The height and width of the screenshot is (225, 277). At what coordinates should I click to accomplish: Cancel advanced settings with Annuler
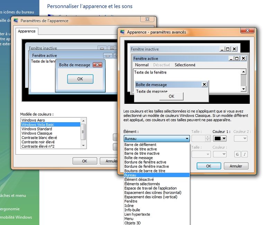point(236,166)
